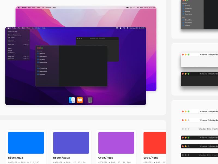218x164 pixels.
Task: Open System Preferences from the Apple menu
Action: coord(14,35)
